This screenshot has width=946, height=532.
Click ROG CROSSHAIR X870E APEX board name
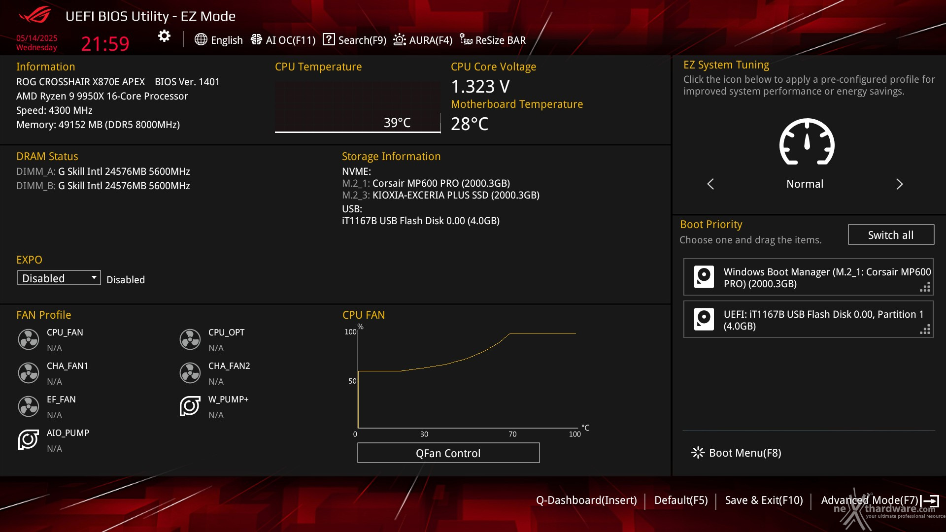[80, 82]
